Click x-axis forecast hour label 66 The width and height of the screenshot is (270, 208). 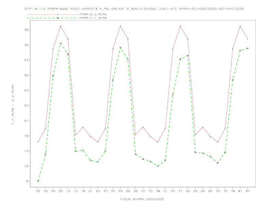tap(203, 191)
